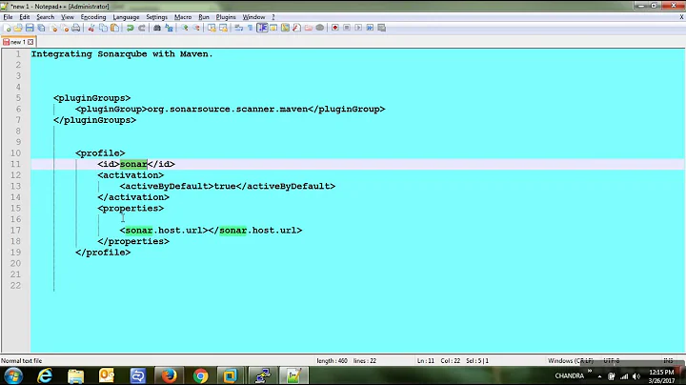This screenshot has width=686, height=385.
Task: Zoom out with the toolbar magnifier
Action: point(196,28)
